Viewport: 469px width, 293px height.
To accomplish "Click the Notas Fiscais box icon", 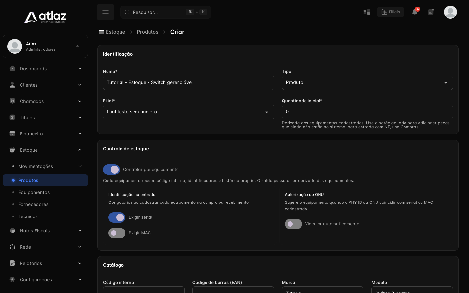I will click(12, 230).
